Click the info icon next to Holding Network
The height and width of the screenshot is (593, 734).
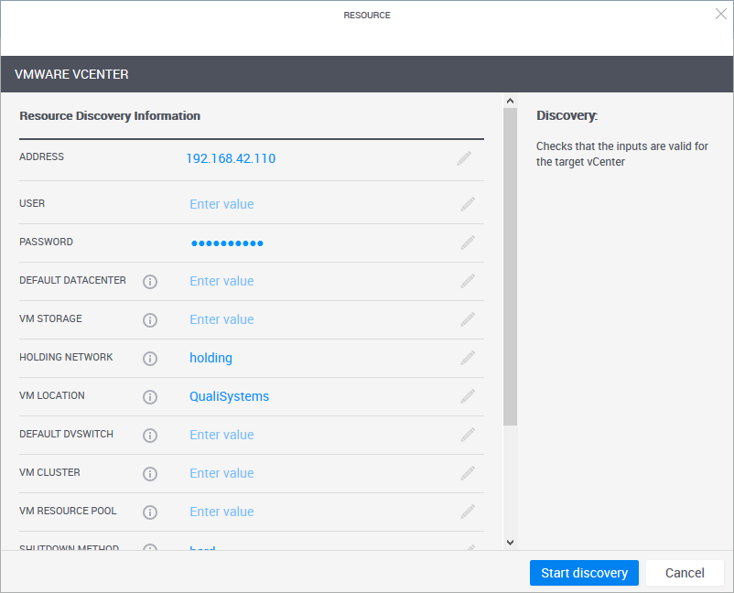(150, 358)
